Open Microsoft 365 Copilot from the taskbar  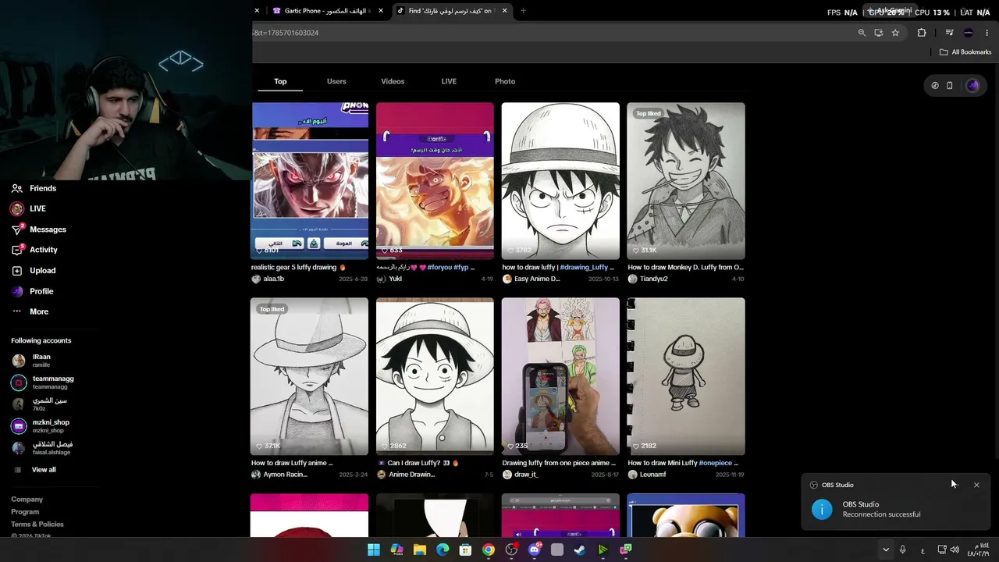[x=396, y=550]
